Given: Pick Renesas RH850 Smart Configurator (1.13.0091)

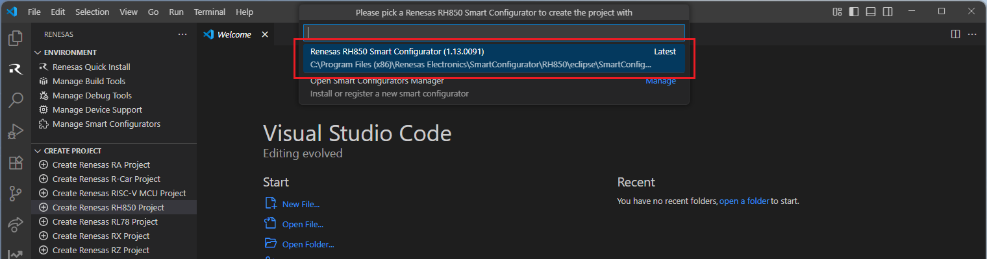Looking at the screenshot, I should pos(494,58).
